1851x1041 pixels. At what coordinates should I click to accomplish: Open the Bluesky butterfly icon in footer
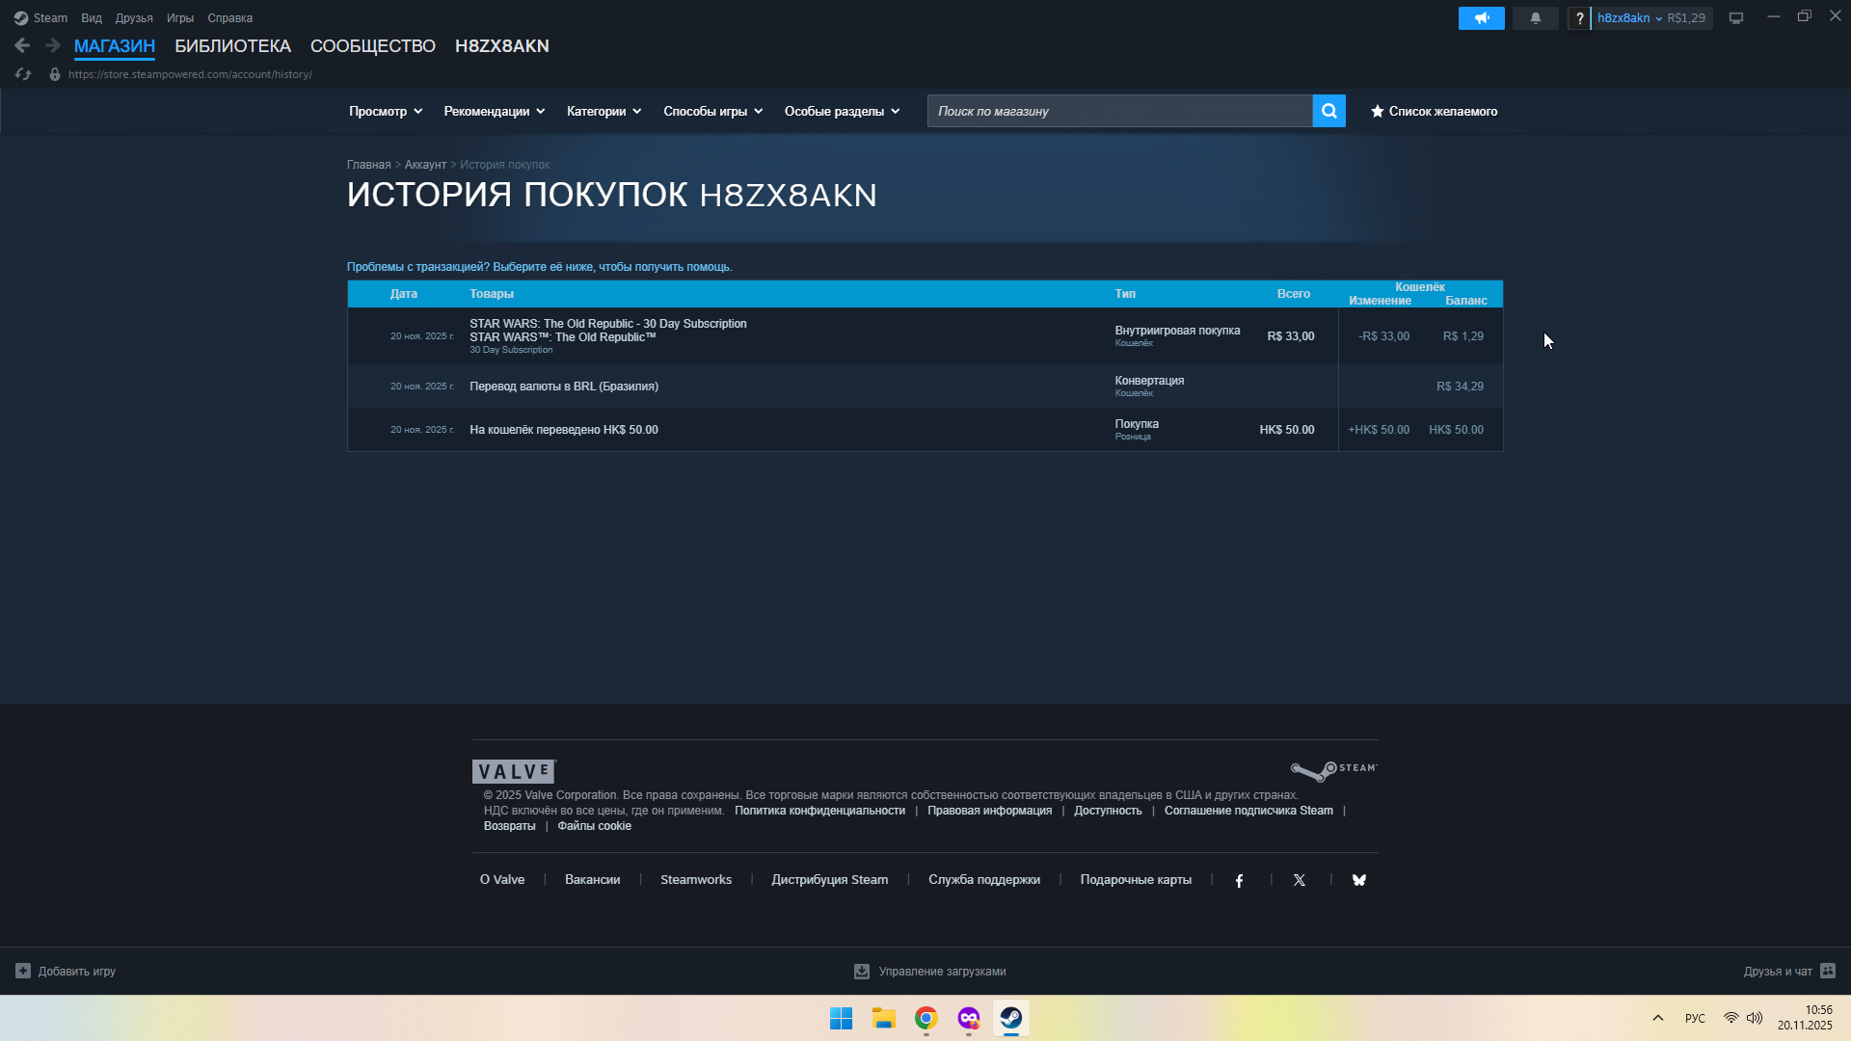1359,880
